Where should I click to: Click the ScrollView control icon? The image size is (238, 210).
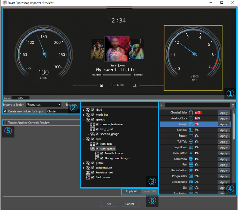point(191,159)
